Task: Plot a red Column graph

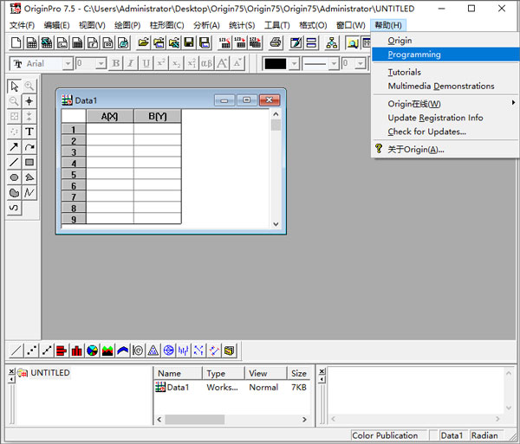Action: pos(77,351)
